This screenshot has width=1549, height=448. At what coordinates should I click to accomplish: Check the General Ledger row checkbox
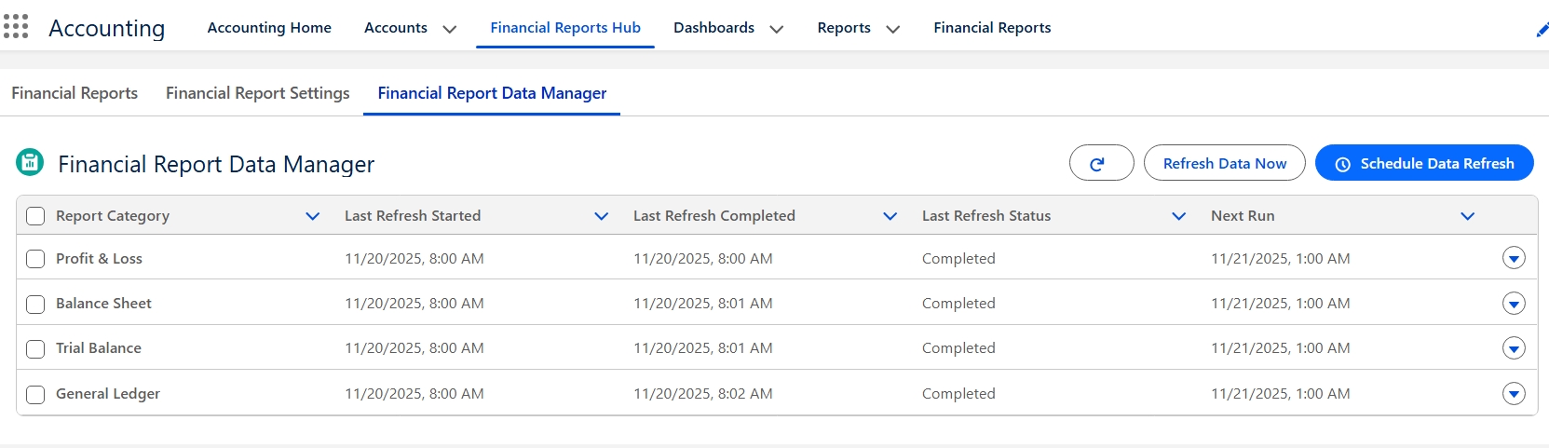point(35,394)
